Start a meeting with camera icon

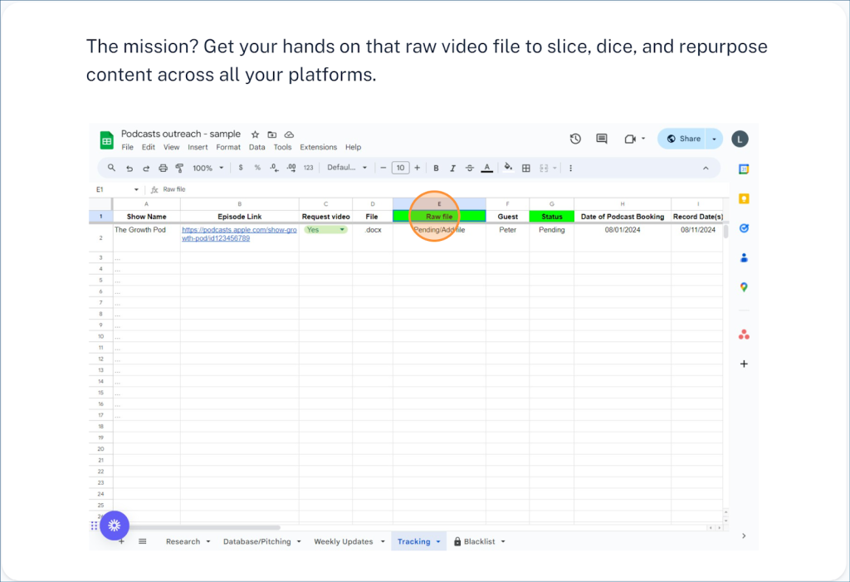point(630,139)
